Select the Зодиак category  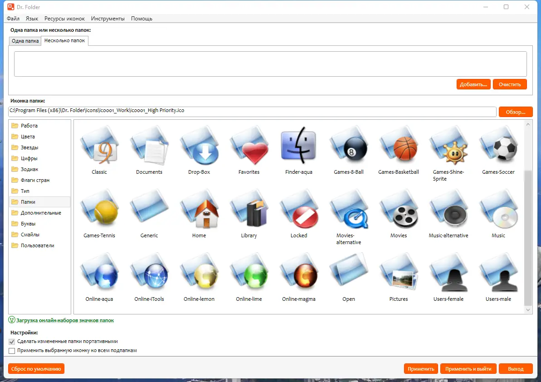click(x=39, y=169)
